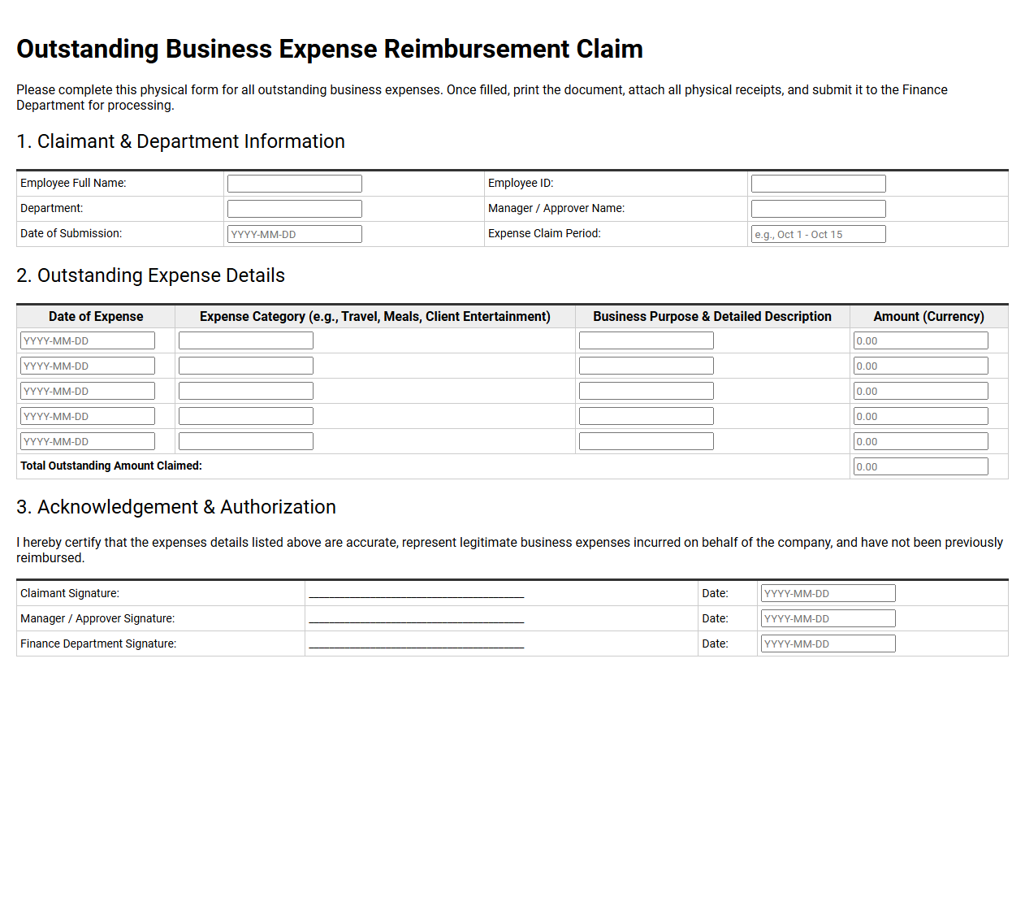Focus second row Business Purpose field
Image resolution: width=1025 pixels, height=910 pixels.
[x=647, y=366]
